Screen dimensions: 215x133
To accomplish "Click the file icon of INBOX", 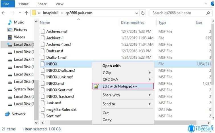I will 43,64.
